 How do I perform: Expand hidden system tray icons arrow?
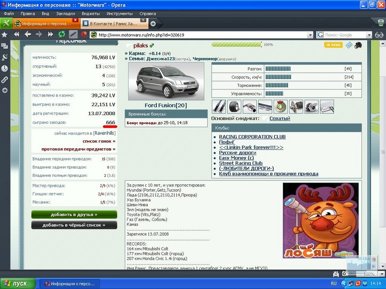pyautogui.click(x=344, y=283)
